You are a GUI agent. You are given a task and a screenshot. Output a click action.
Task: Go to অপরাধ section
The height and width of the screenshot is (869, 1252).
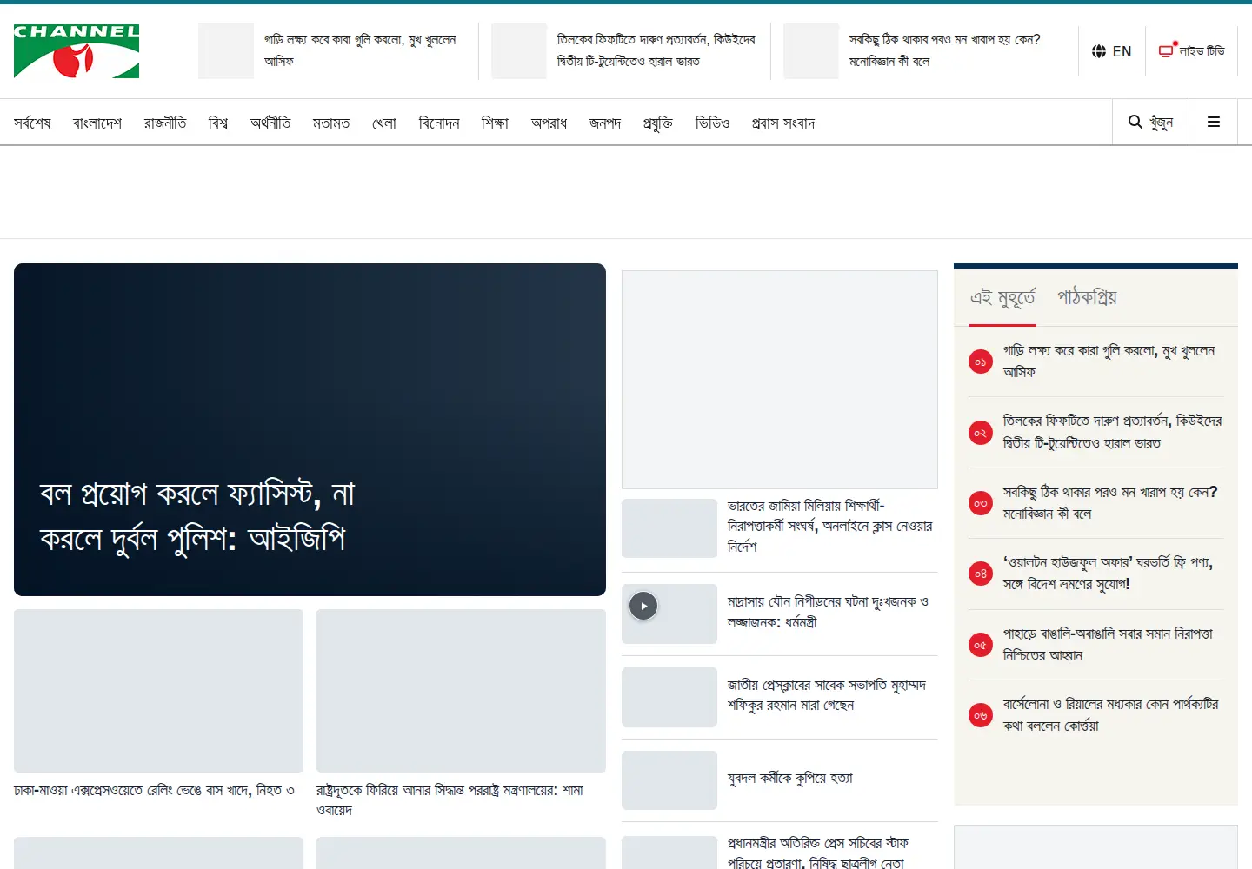click(549, 123)
